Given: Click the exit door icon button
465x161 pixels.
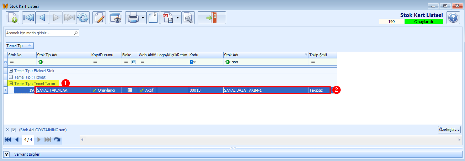Looking at the screenshot, I should click(x=212, y=18).
